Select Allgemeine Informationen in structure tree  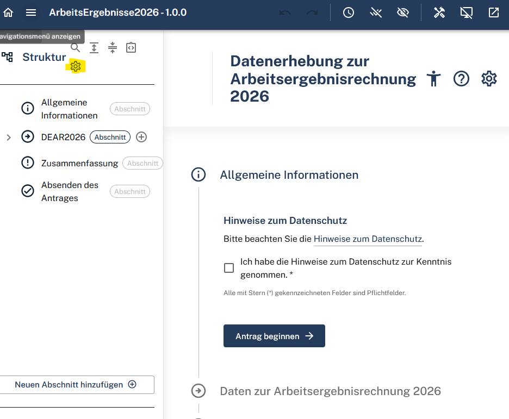pos(69,109)
